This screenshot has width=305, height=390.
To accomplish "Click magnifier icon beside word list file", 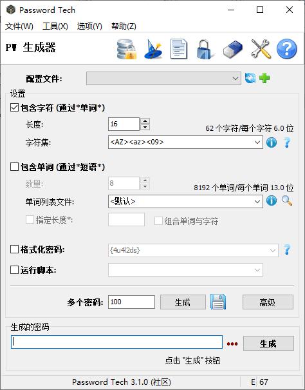I will click(287, 200).
